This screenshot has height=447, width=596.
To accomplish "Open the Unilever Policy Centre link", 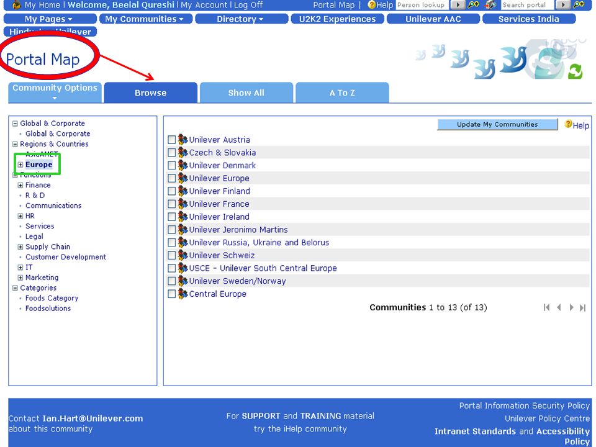I will (548, 418).
